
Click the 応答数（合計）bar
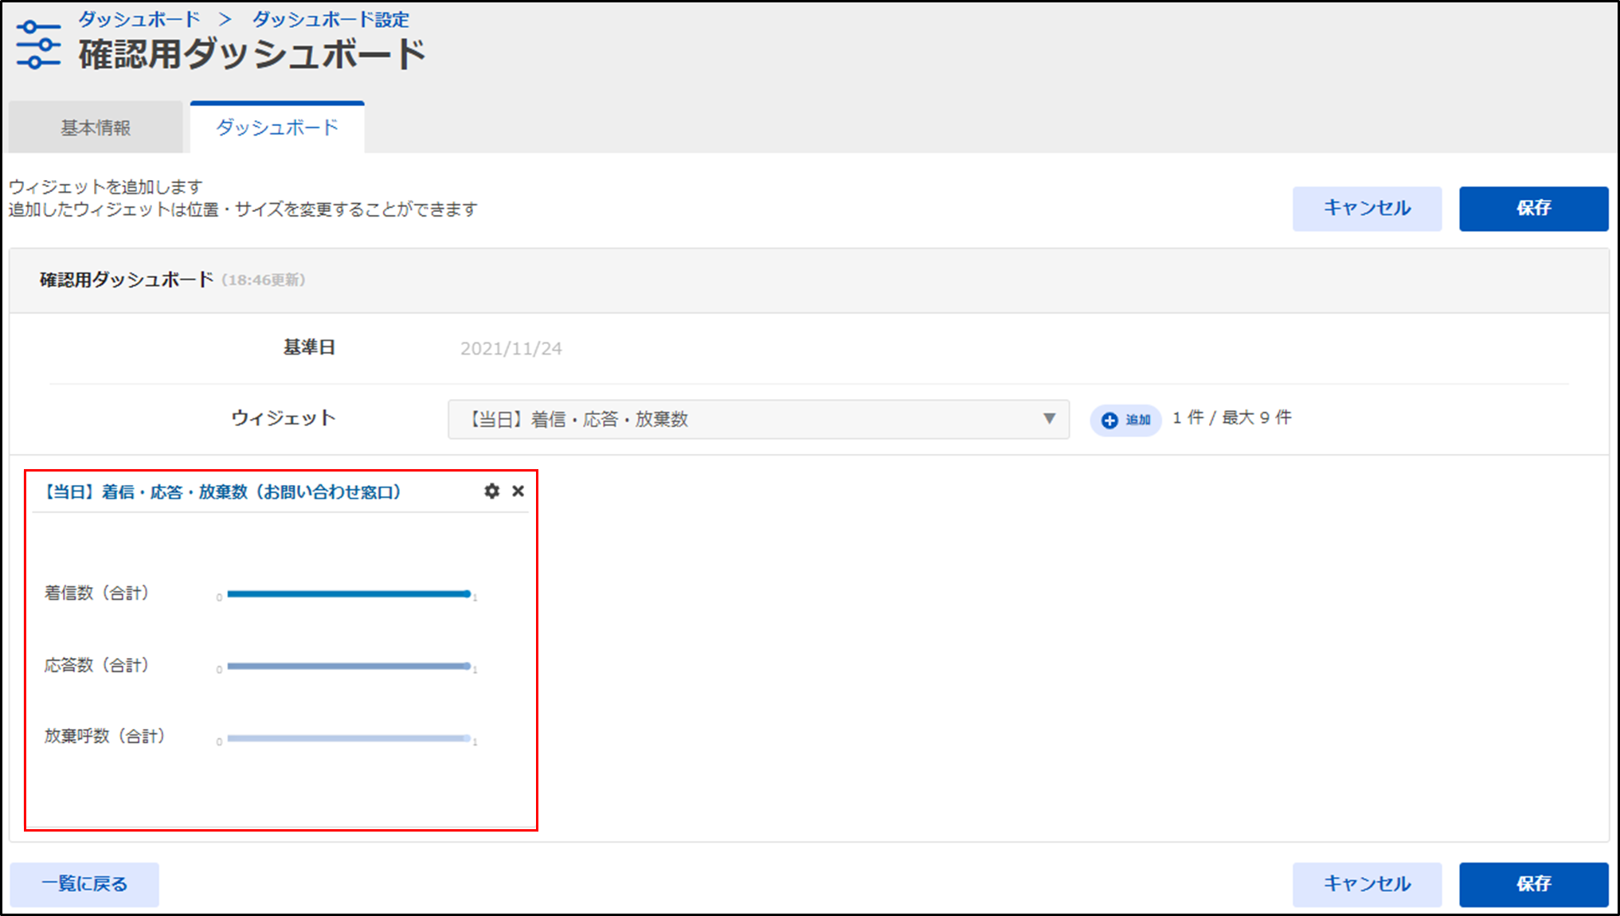pyautogui.click(x=347, y=666)
